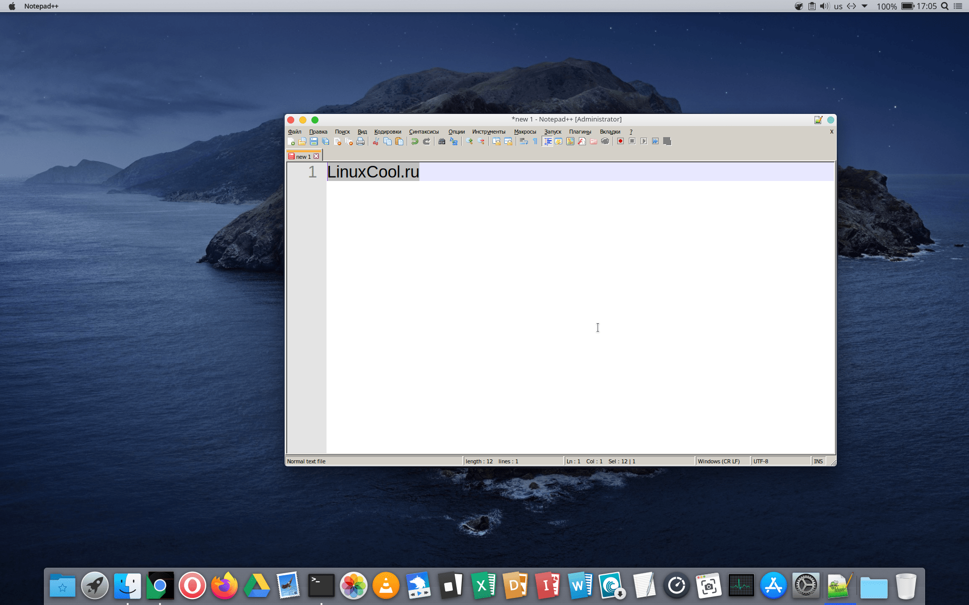Click the volume icon in menu bar

point(825,6)
